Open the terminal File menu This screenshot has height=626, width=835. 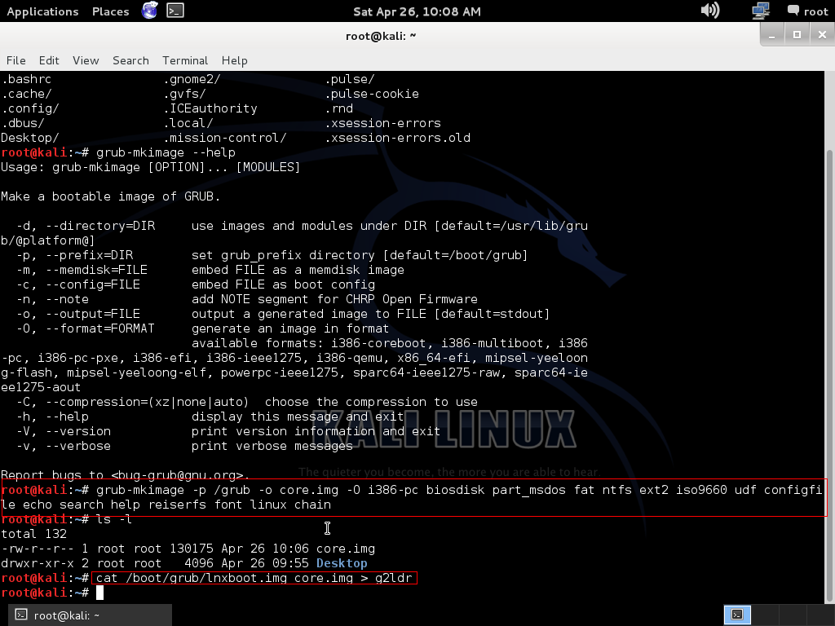(16, 60)
